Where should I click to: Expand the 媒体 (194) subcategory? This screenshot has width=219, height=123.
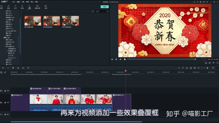tap(18, 40)
